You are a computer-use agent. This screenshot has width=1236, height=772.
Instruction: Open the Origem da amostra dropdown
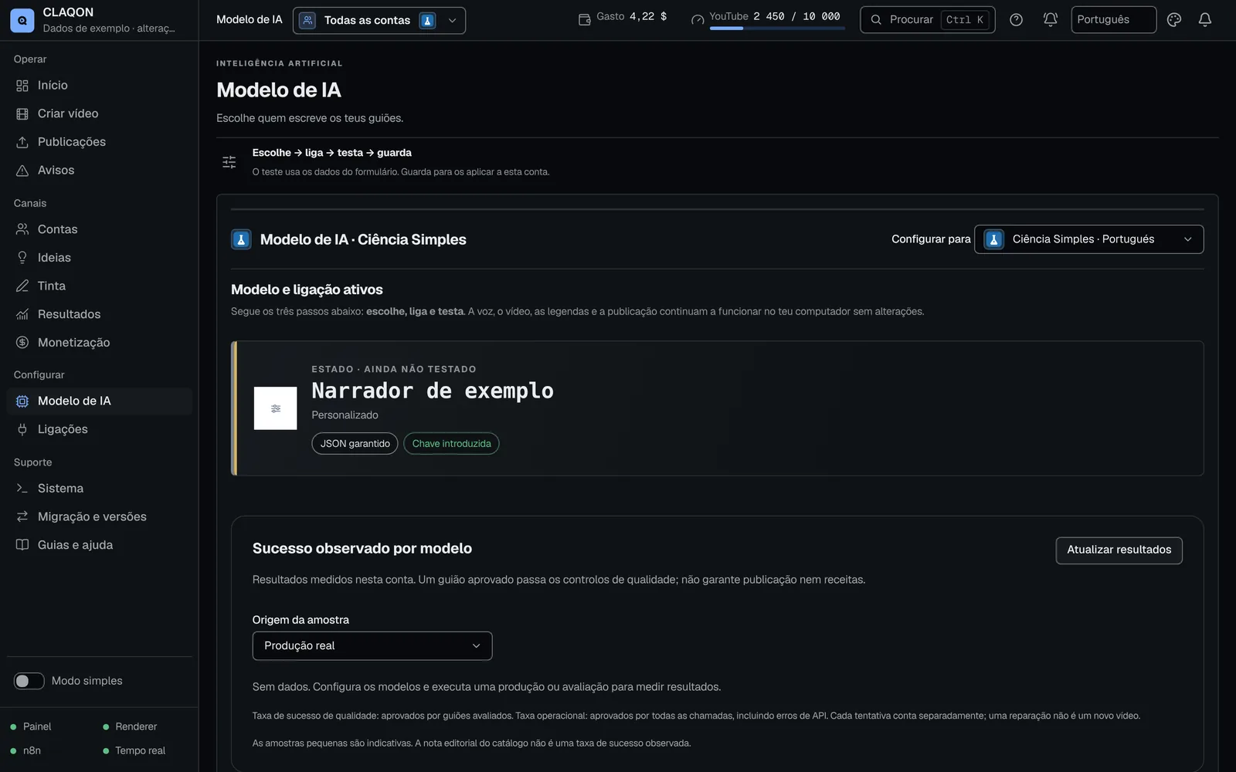click(372, 646)
